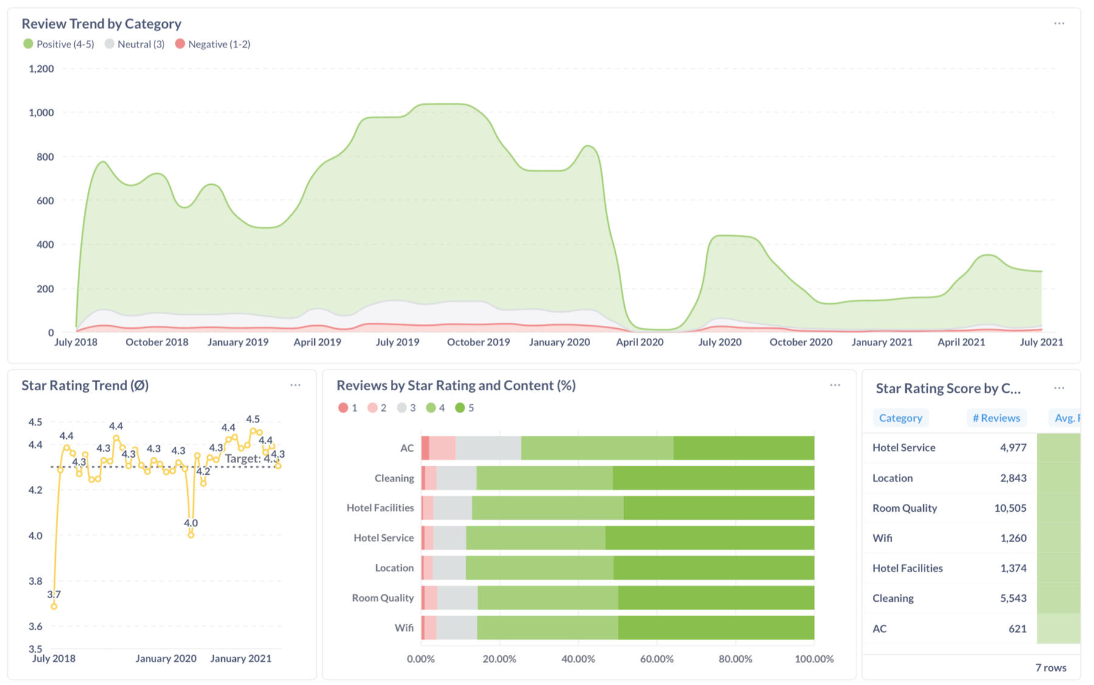1094x685 pixels.
Task: Click Star Rating Trend (Ø) title
Action: click(x=85, y=385)
